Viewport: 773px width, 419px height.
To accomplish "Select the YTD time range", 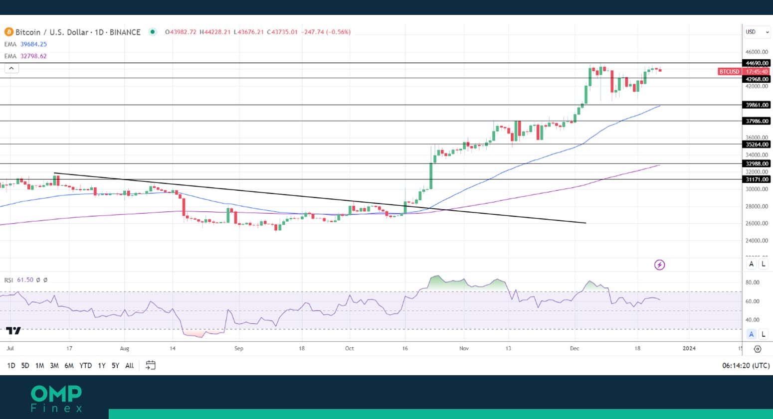I will tap(86, 366).
